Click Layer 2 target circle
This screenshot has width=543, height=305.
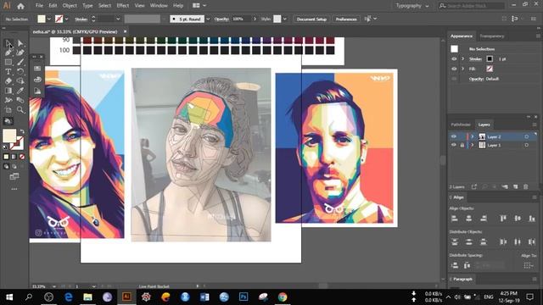click(x=527, y=137)
